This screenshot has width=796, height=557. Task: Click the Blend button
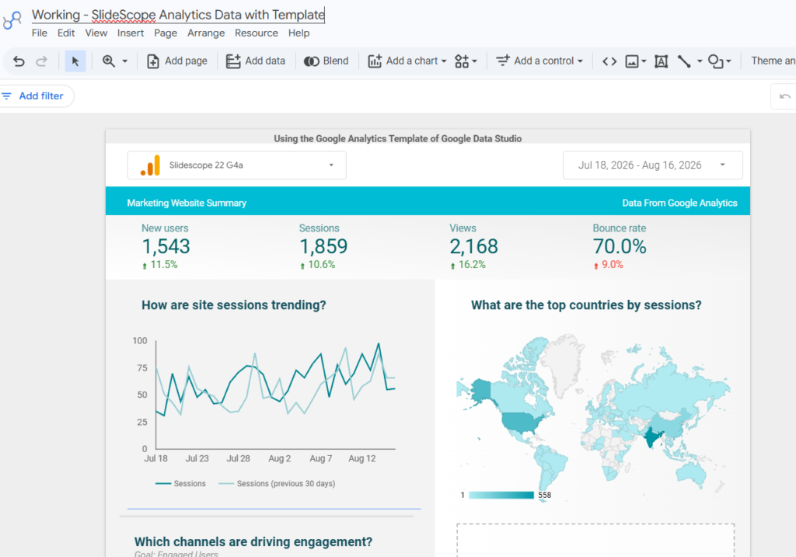(326, 61)
